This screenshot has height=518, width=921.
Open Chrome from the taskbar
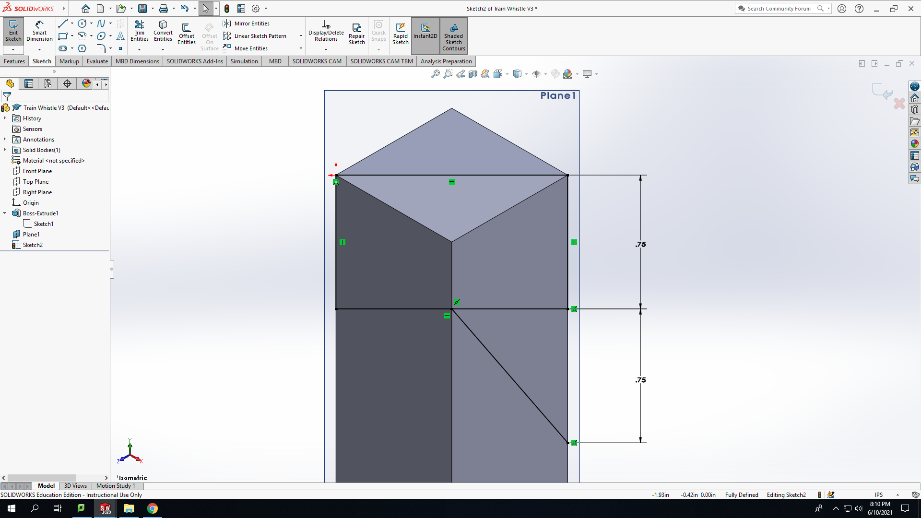point(152,508)
